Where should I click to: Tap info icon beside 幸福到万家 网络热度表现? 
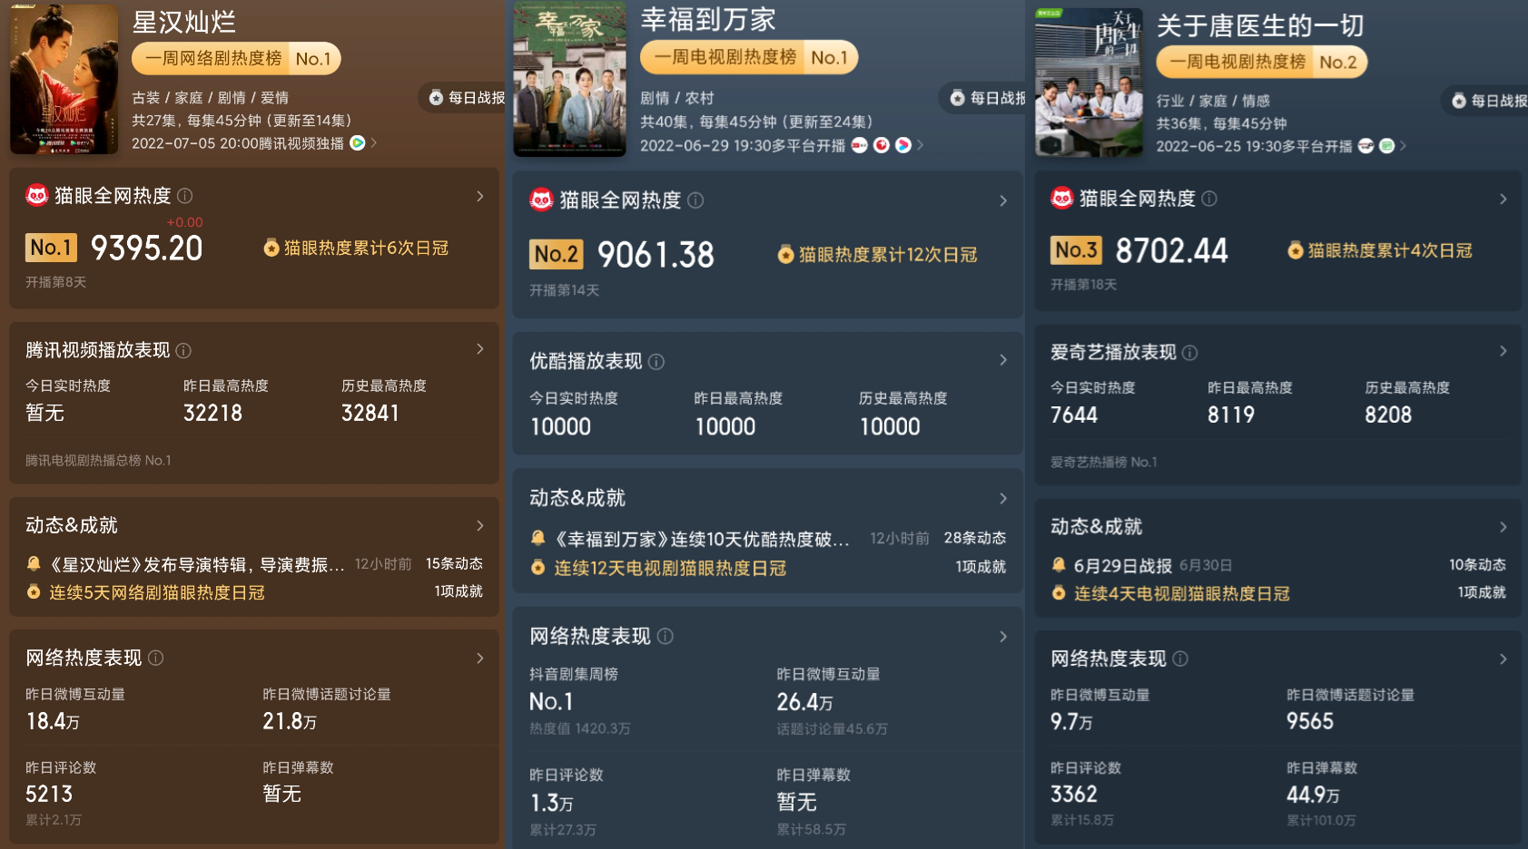665,637
